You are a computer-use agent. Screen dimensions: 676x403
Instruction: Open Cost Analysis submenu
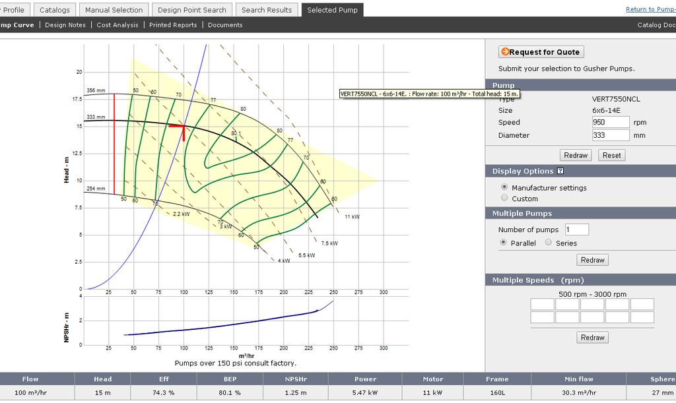tap(118, 25)
